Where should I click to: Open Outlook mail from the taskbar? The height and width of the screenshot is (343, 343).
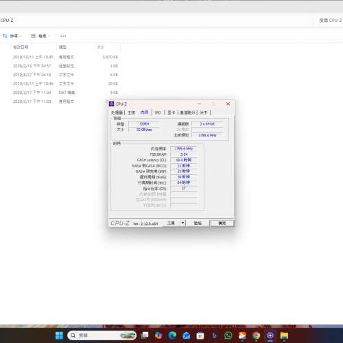tap(187, 335)
